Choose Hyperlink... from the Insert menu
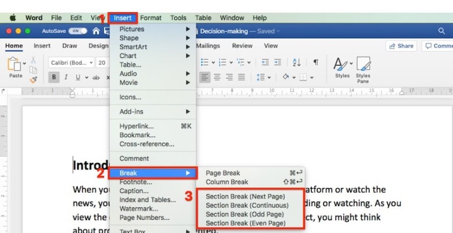 click(x=153, y=126)
